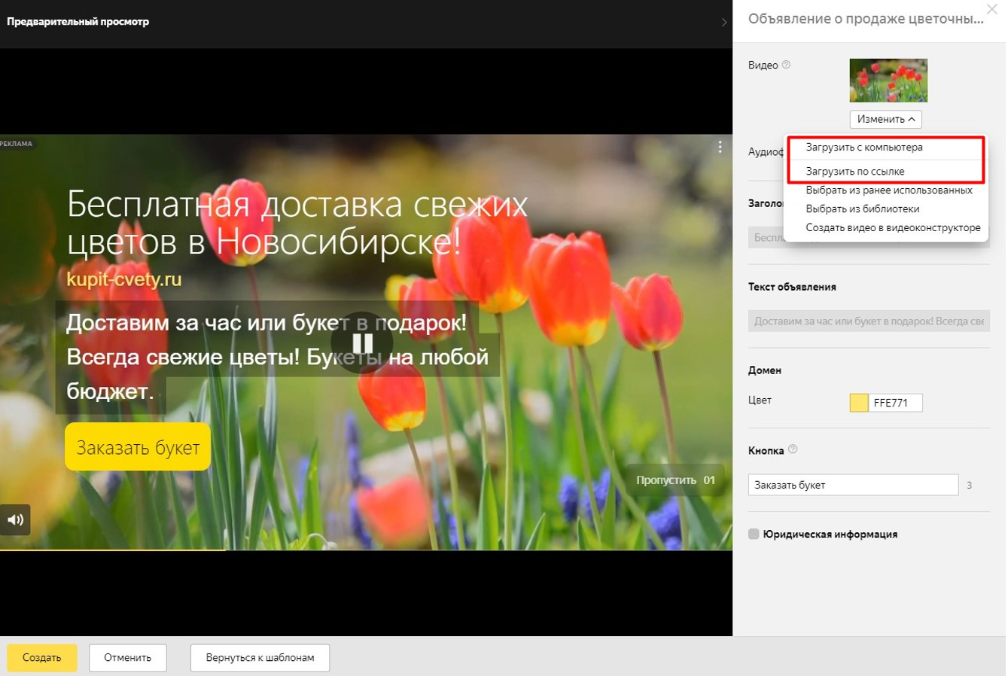Close the ad editing panel

[991, 10]
